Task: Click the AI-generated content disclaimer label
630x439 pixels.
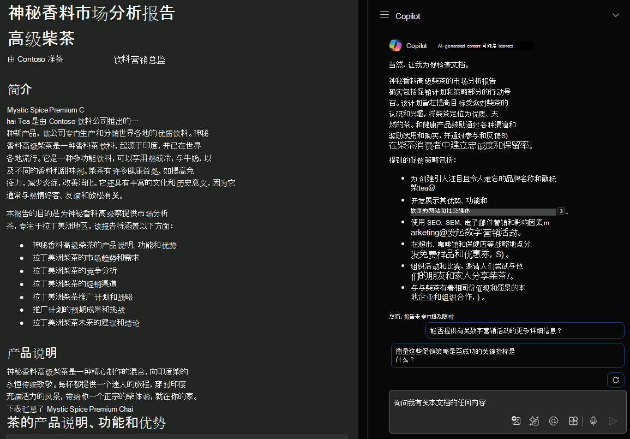Action: coord(485,46)
